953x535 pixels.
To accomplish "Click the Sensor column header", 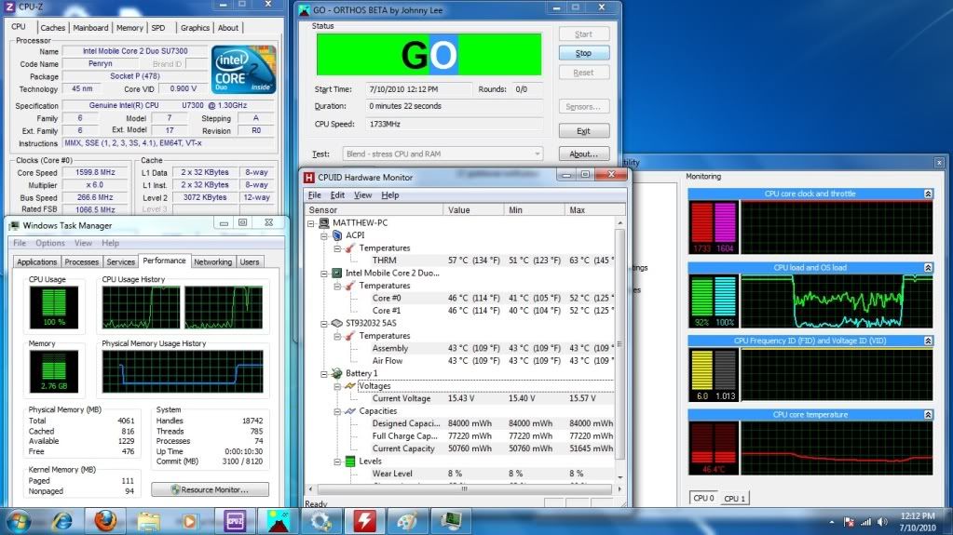I will 375,209.
